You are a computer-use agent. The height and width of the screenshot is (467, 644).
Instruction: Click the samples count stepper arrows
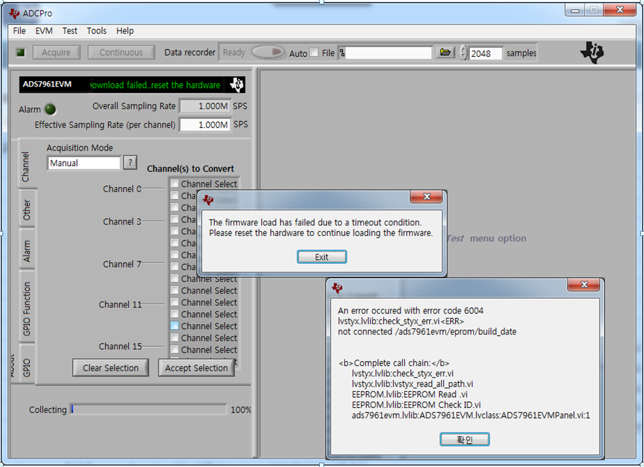point(464,53)
